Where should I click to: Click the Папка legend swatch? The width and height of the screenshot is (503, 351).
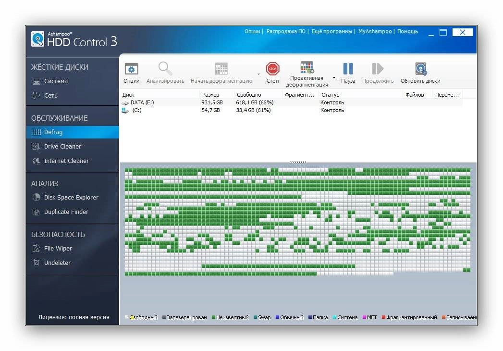point(310,317)
